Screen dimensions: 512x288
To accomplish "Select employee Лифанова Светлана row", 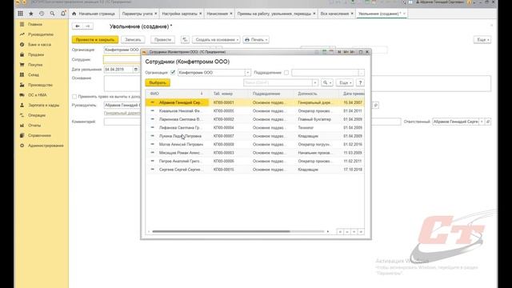I will point(255,128).
